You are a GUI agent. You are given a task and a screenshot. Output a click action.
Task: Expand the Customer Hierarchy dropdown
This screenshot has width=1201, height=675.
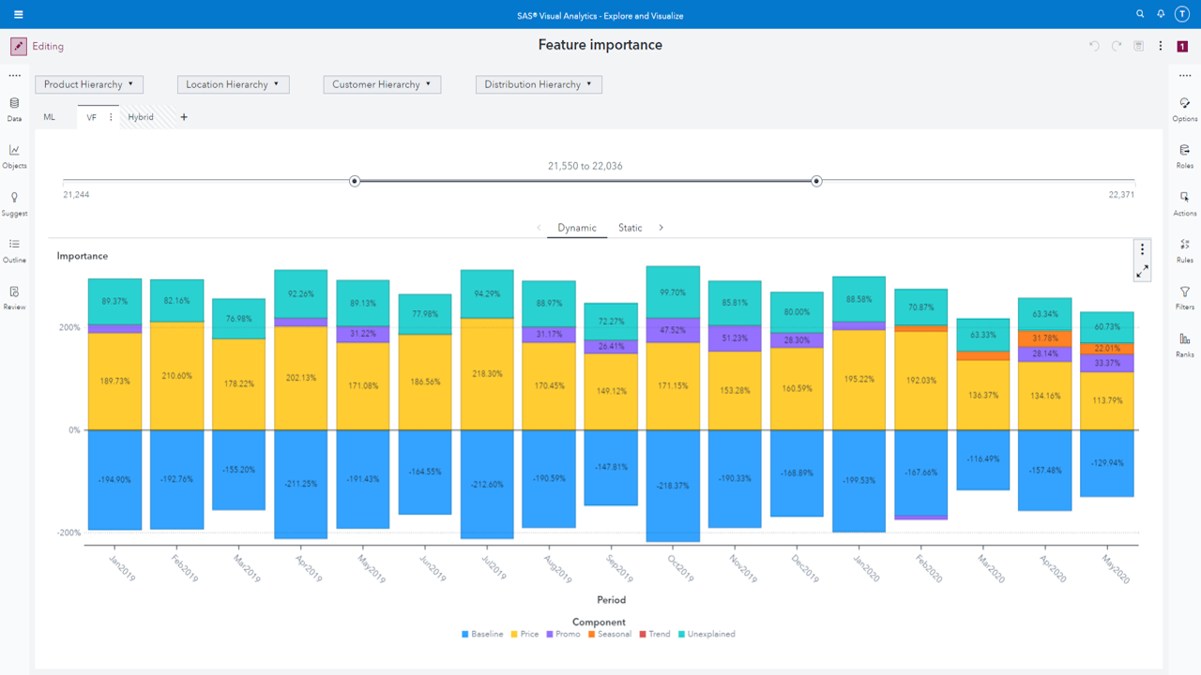click(382, 84)
